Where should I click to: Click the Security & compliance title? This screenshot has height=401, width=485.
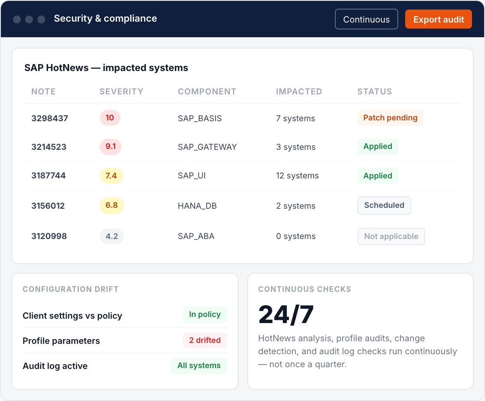(x=105, y=19)
